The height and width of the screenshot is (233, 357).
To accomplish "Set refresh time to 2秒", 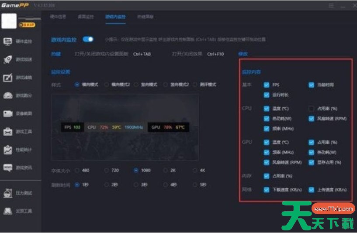I will [x=107, y=185].
